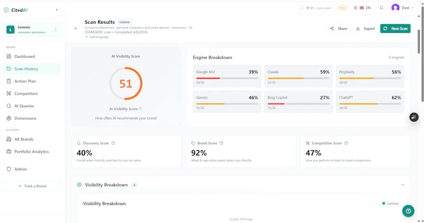The width and height of the screenshot is (424, 223).
Task: Open Dashboard in the sidebar
Action: click(32, 57)
